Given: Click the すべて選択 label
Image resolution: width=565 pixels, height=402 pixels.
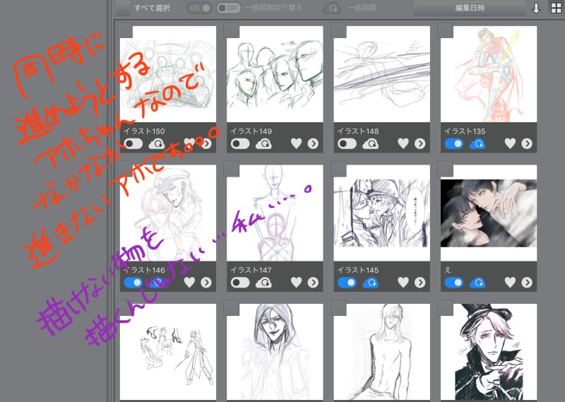Looking at the screenshot, I should (x=152, y=8).
